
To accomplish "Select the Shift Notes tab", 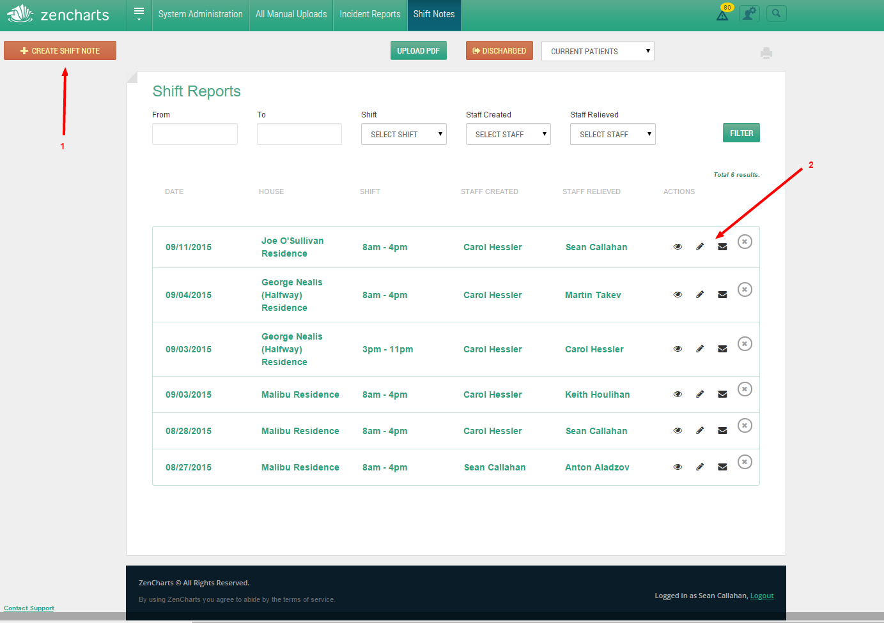I will pos(434,14).
